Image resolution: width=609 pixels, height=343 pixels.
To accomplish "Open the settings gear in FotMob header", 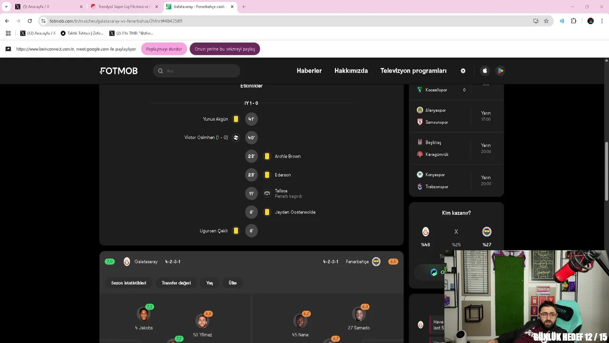I will (463, 71).
